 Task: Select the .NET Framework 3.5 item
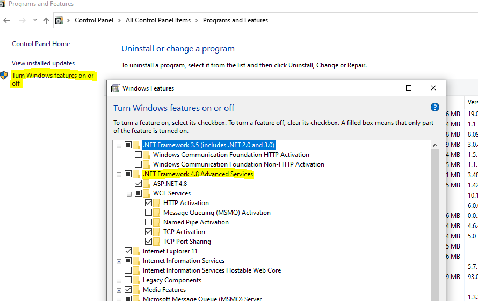click(209, 145)
